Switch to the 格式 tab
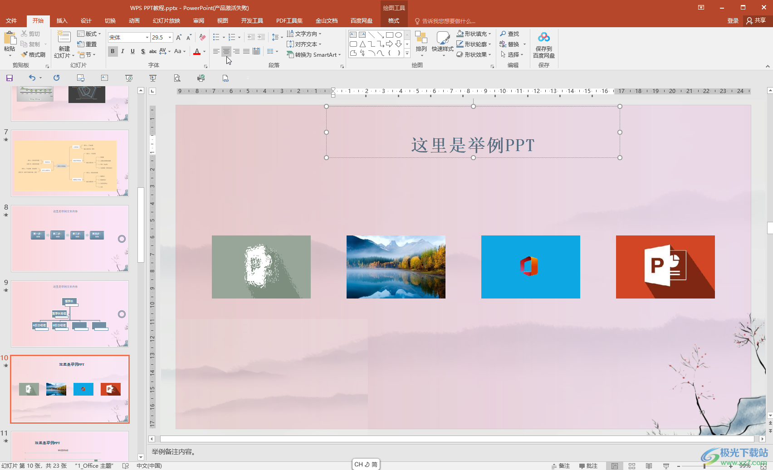 tap(394, 21)
